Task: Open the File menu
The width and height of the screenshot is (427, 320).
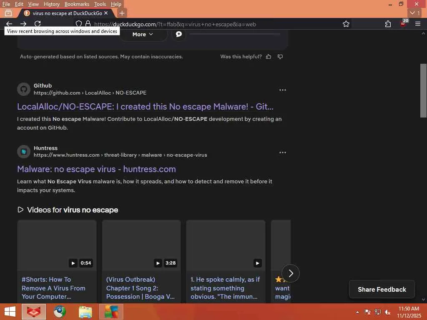Action: click(6, 4)
